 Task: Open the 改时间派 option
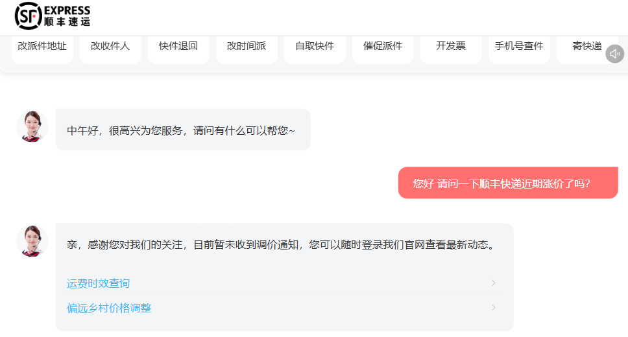(x=247, y=47)
